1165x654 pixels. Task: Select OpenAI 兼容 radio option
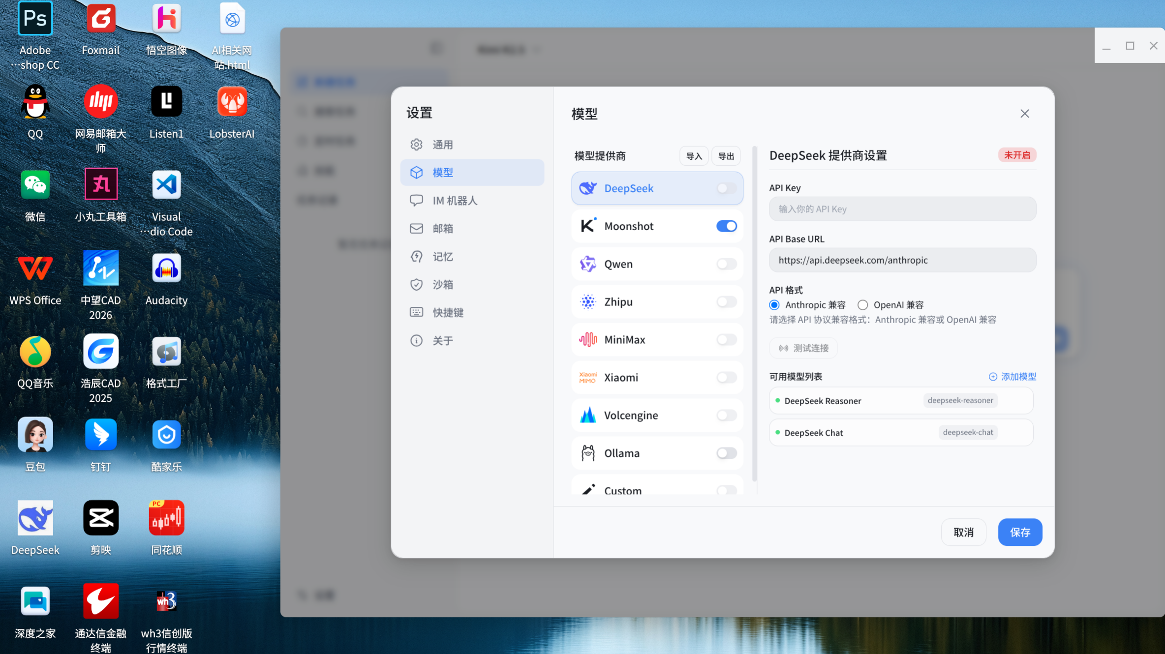tap(863, 305)
